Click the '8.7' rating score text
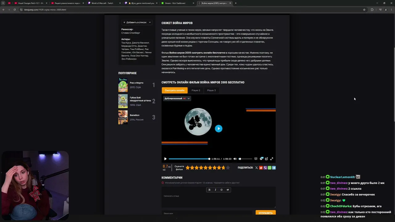The height and width of the screenshot is (222, 395). click(165, 166)
